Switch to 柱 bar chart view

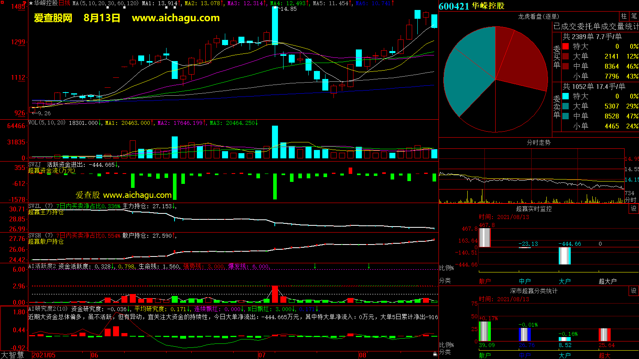tap(624, 16)
